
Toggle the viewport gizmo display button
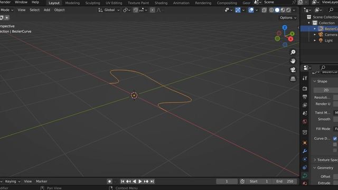pos(238,10)
